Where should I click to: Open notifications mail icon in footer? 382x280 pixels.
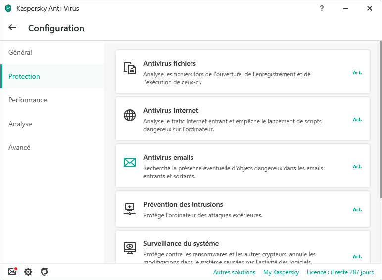12,271
